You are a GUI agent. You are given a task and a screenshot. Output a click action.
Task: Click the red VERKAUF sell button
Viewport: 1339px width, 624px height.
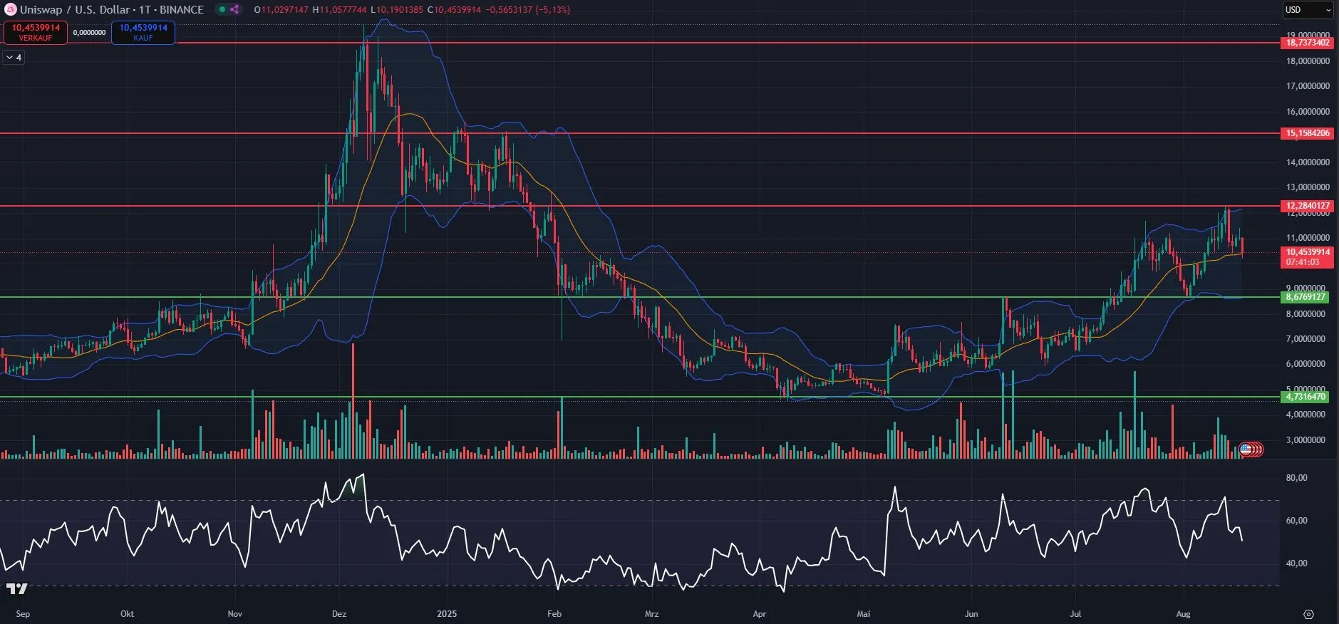pyautogui.click(x=36, y=32)
